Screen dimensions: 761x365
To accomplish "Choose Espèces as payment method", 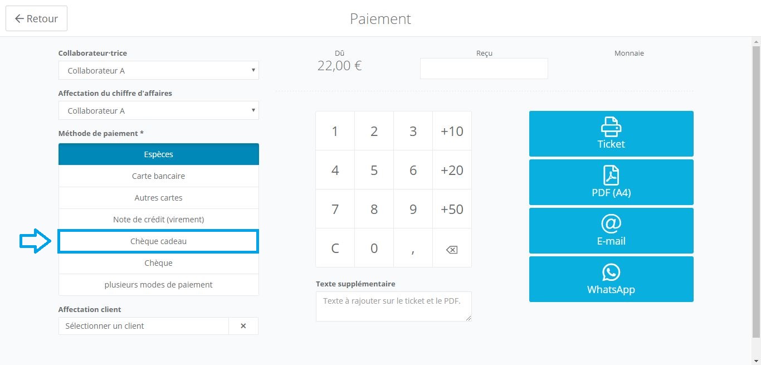I will pyautogui.click(x=158, y=154).
